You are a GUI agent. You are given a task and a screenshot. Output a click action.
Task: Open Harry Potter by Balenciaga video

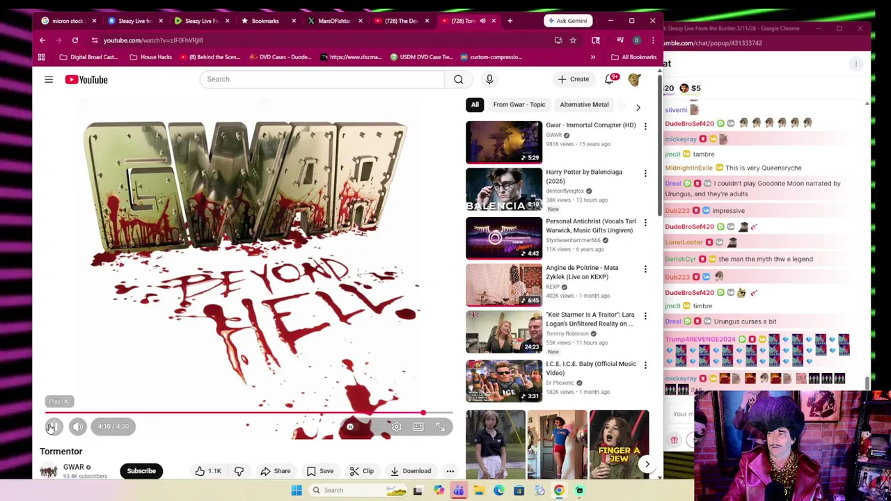(x=504, y=189)
